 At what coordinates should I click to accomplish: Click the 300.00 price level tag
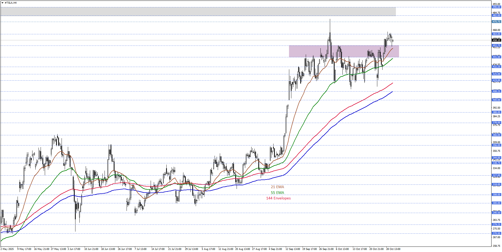pyautogui.click(x=496, y=203)
